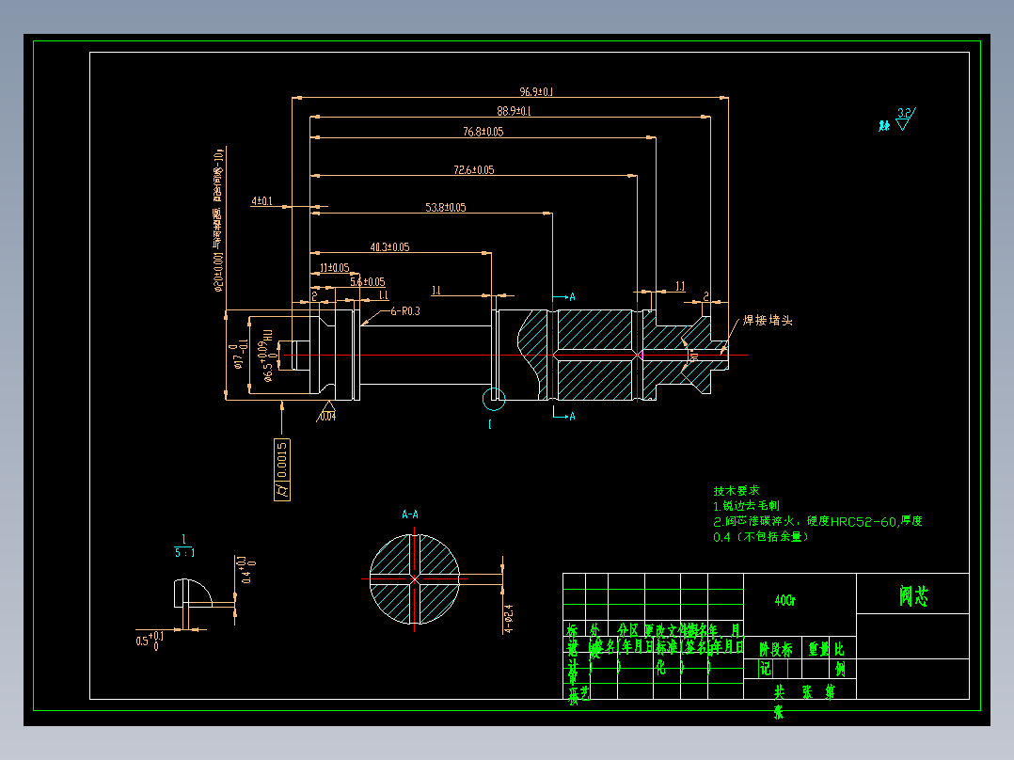Click the 40Cr material entry in title block
This screenshot has width=1014, height=760.
click(x=785, y=600)
